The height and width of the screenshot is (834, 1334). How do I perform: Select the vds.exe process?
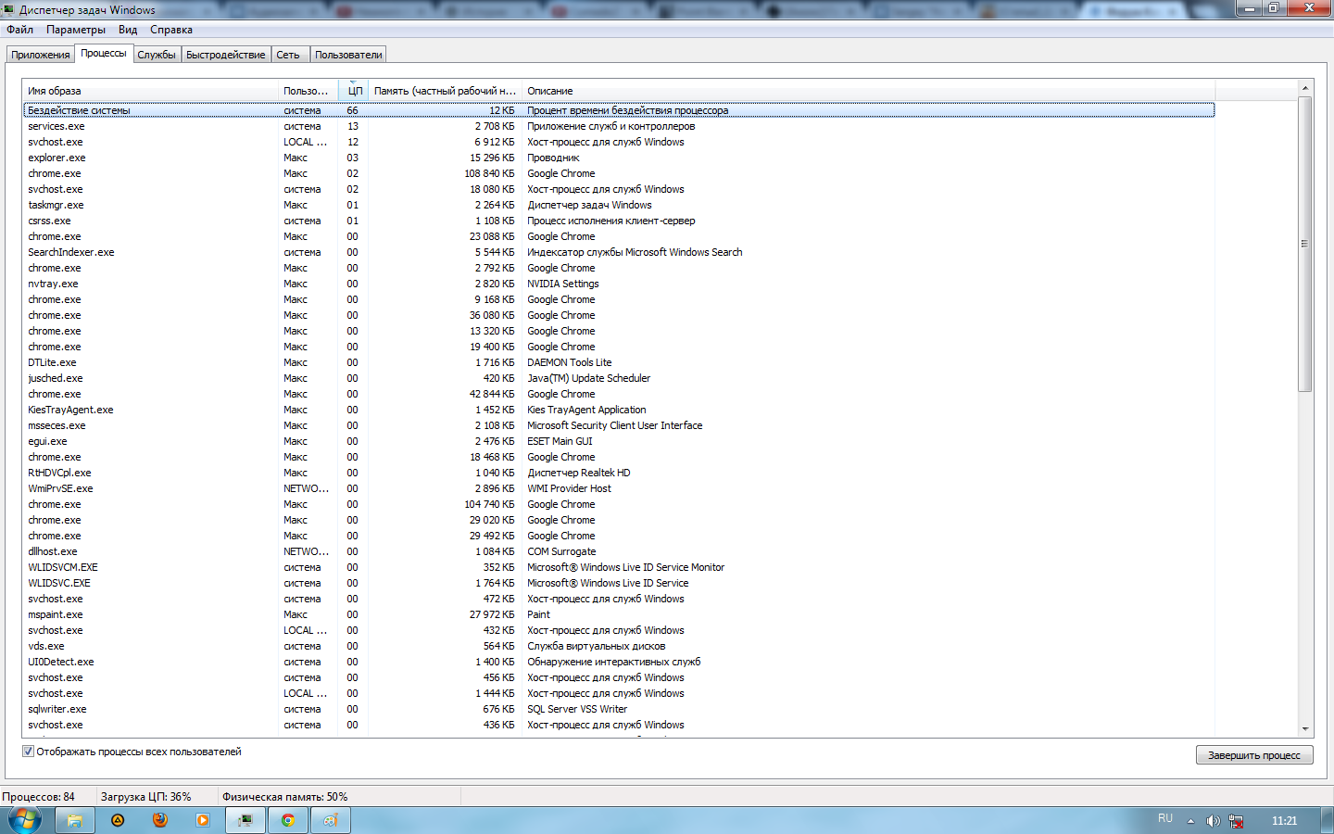[x=619, y=646]
